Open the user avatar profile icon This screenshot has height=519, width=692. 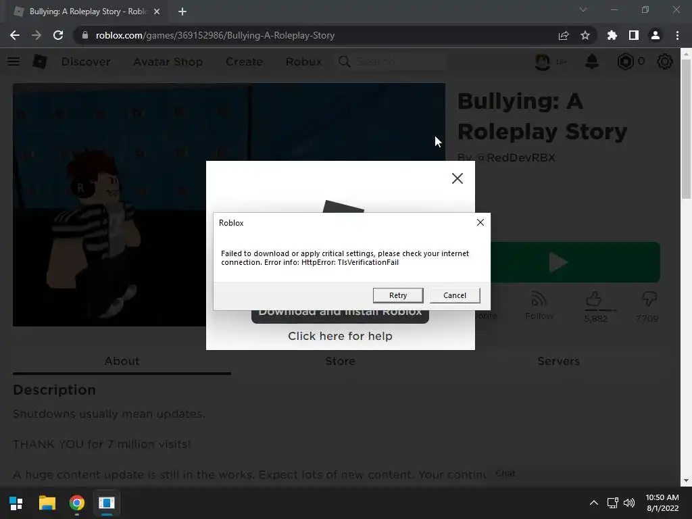(x=543, y=61)
